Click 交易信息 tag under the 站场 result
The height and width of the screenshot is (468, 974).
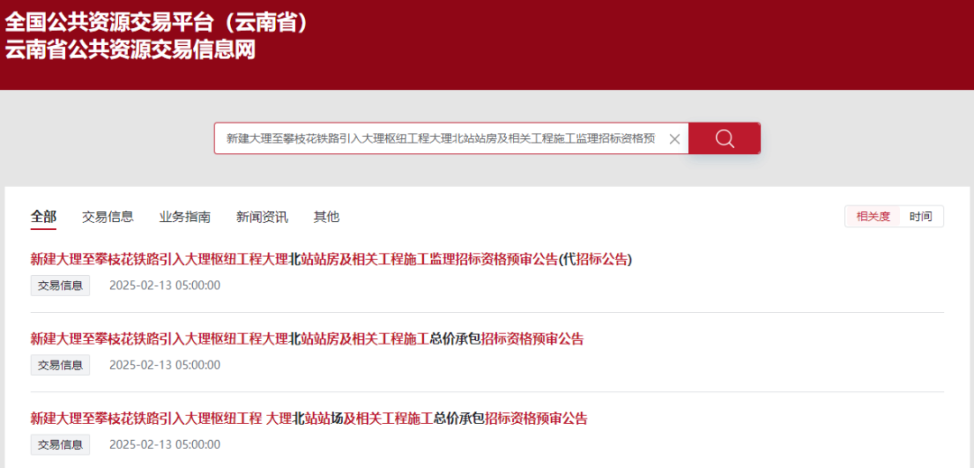point(60,445)
